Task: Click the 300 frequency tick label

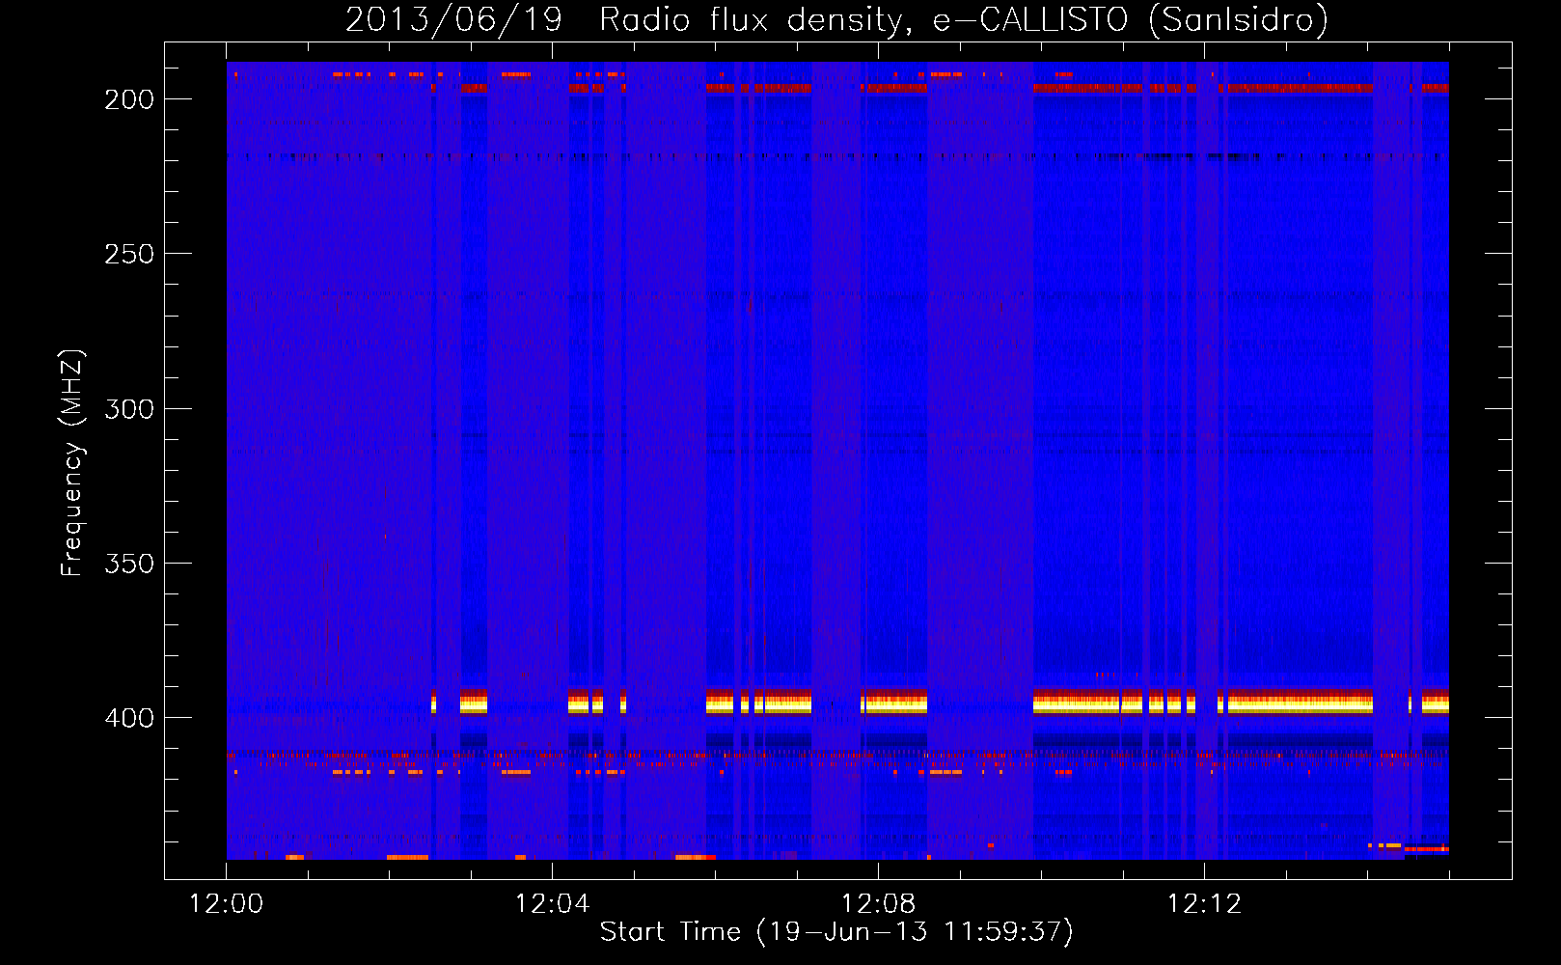Action: (129, 409)
